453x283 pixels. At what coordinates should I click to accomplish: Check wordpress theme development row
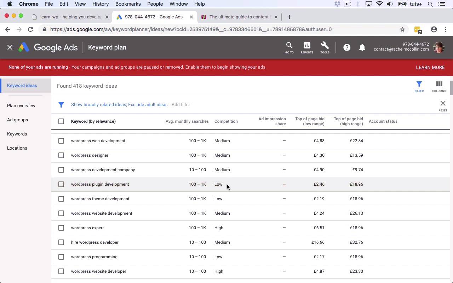pos(61,199)
